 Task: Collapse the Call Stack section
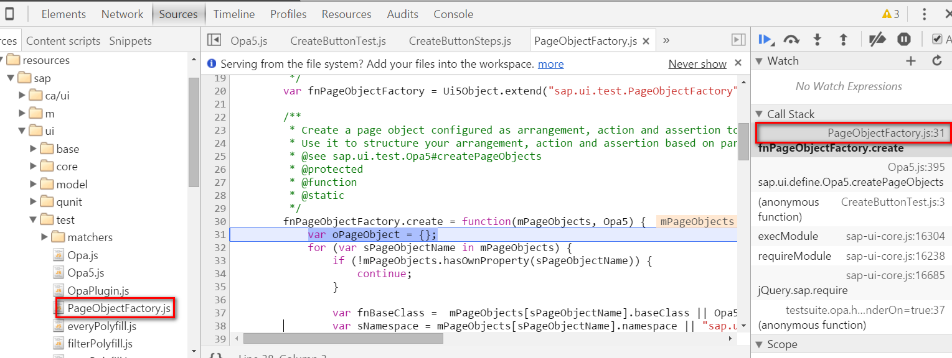pyautogui.click(x=759, y=114)
